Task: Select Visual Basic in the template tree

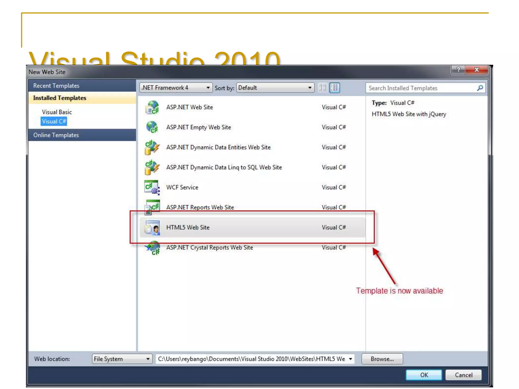Action: (x=57, y=112)
